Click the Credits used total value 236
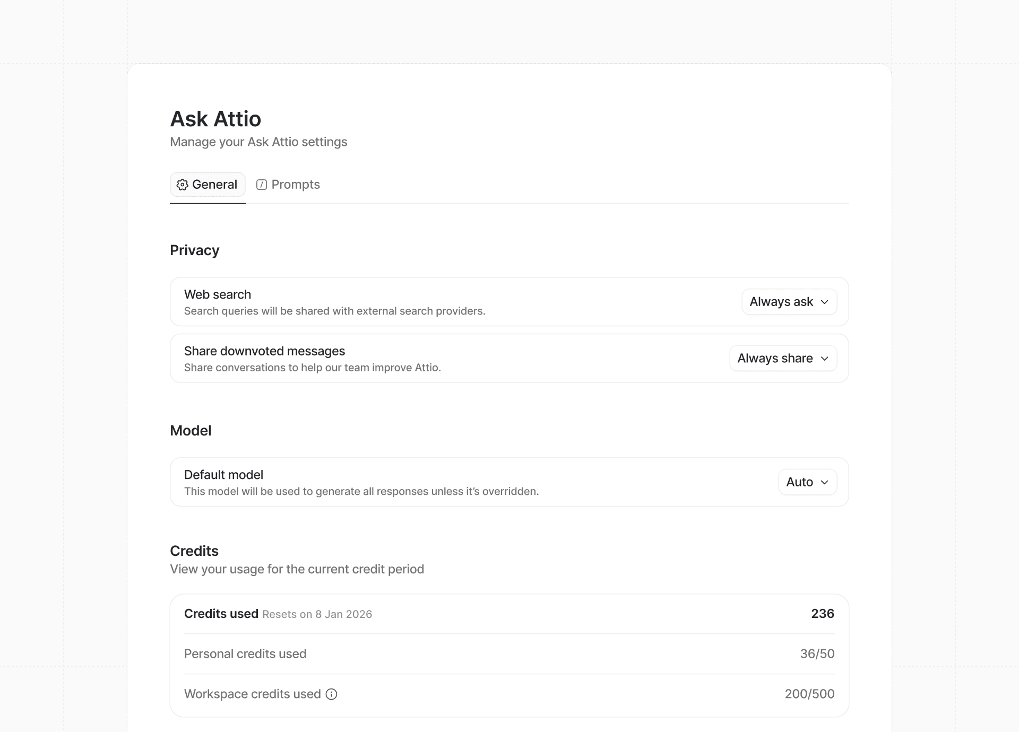 pos(822,613)
